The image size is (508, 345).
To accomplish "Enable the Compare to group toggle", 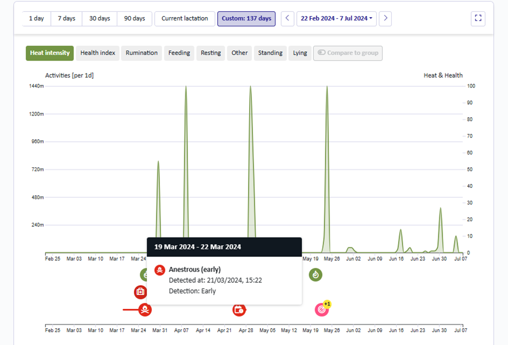I will (x=348, y=53).
